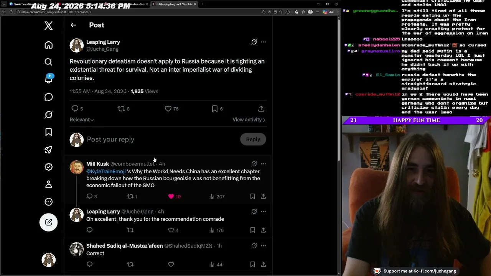Click the page vertical scrollbar
Image resolution: width=491 pixels, height=276 pixels.
coord(339,90)
